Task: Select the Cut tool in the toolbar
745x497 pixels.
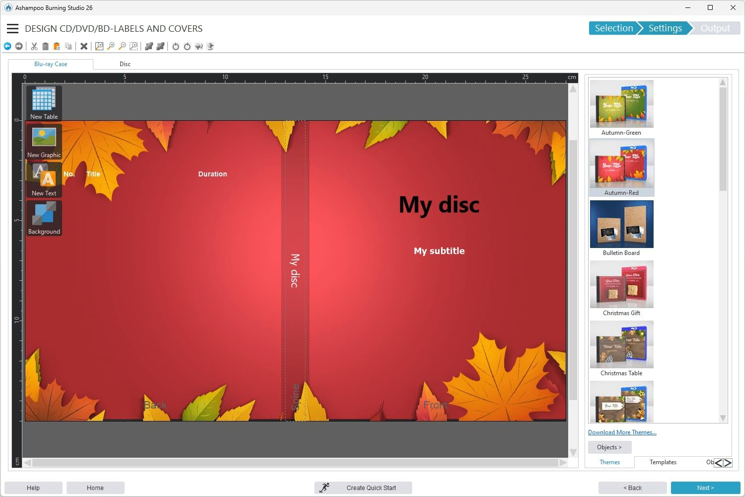Action: [33, 46]
